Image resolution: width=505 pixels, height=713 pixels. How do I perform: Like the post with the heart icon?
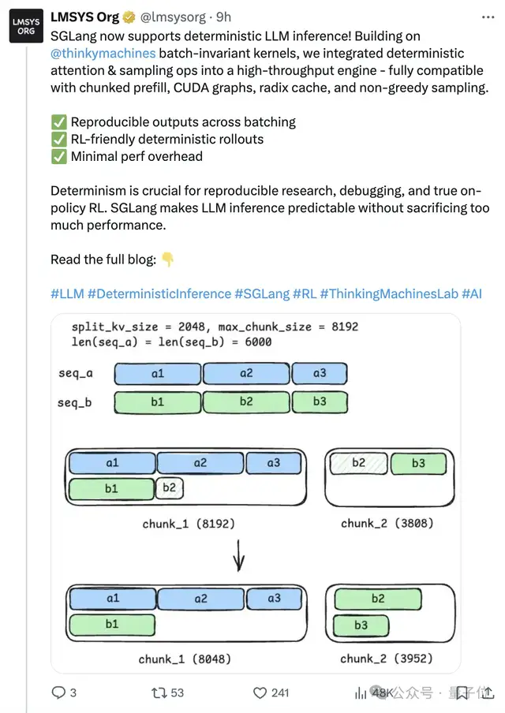[260, 692]
